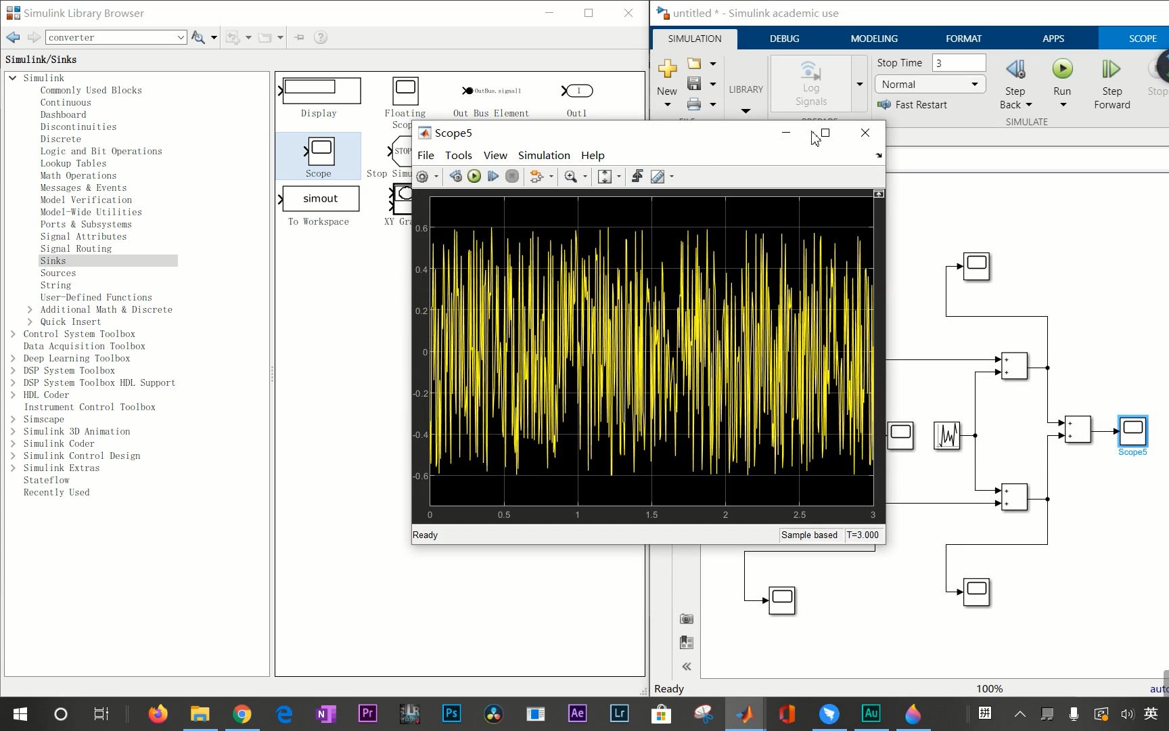Click library search field containing converter
The image size is (1169, 731).
116,37
